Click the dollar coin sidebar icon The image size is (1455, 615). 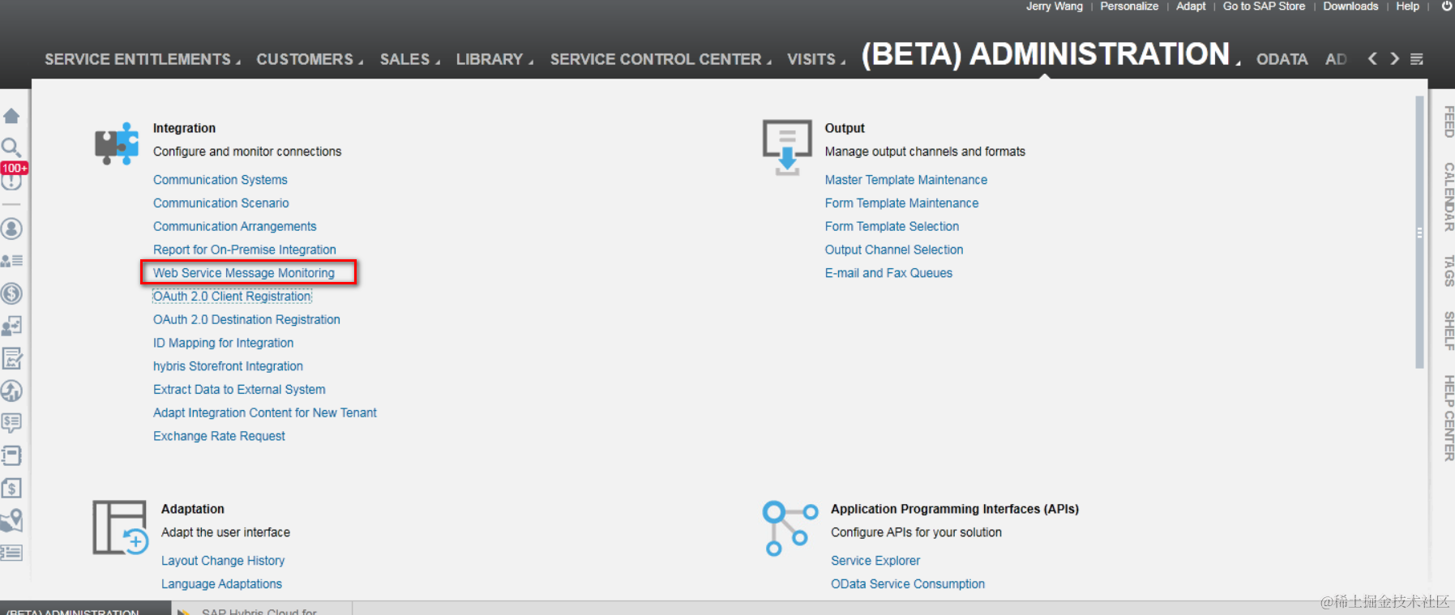11,293
